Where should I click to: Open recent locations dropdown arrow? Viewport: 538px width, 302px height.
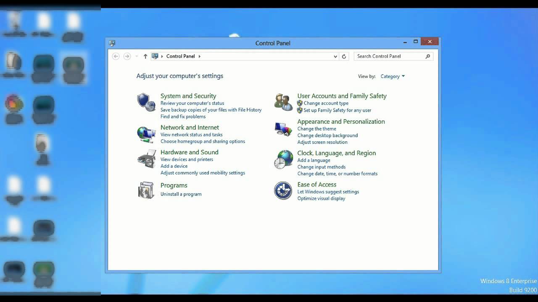137,56
